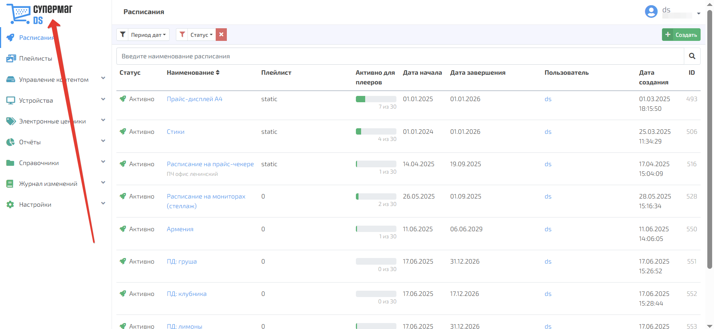Open the Стики schedule link

coord(176,132)
